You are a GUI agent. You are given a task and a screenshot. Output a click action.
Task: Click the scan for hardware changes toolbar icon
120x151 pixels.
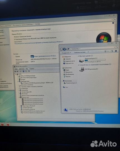29,71
